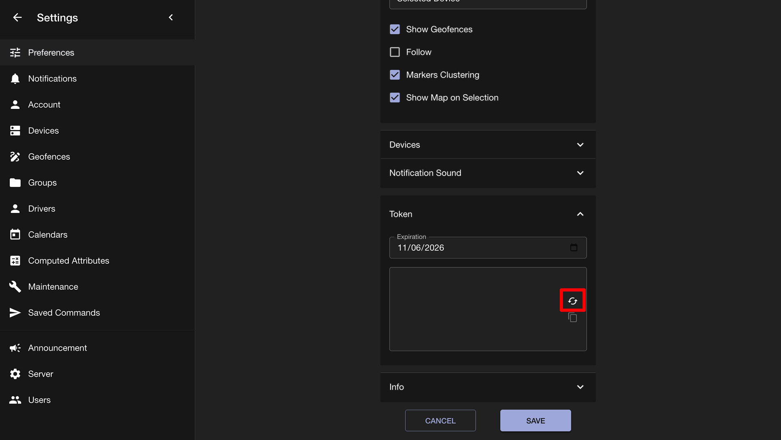This screenshot has height=440, width=781.
Task: Expand the Devices accordion section
Action: tap(488, 145)
